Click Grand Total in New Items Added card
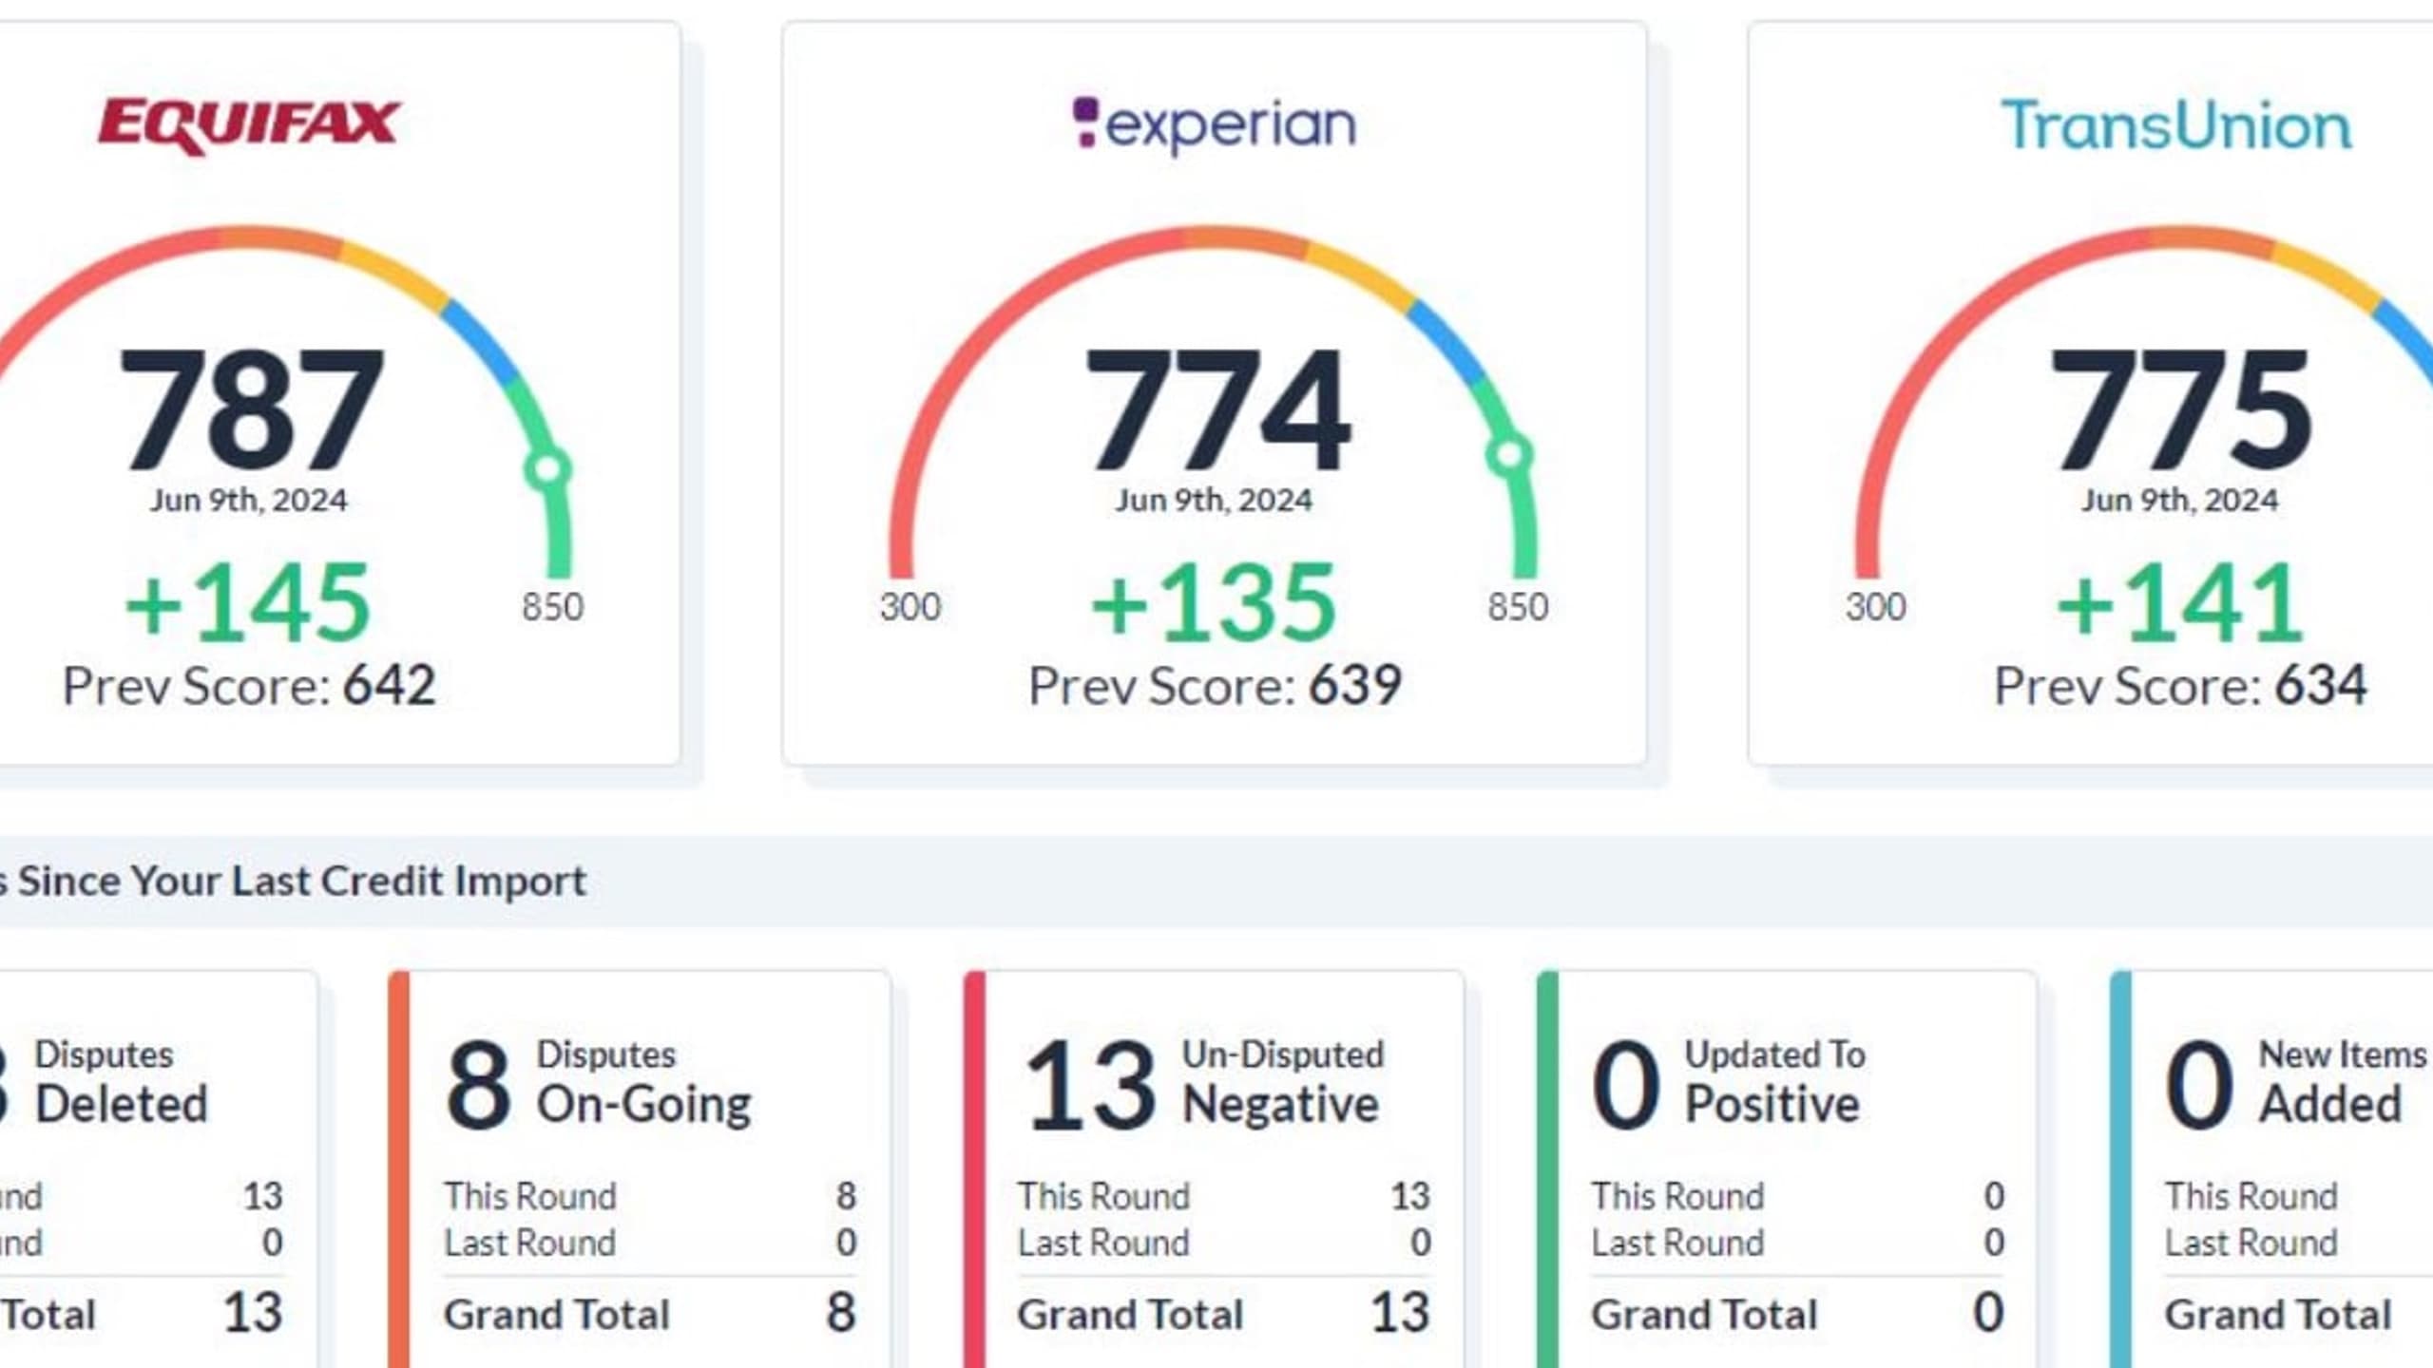This screenshot has height=1368, width=2433. click(2278, 1315)
